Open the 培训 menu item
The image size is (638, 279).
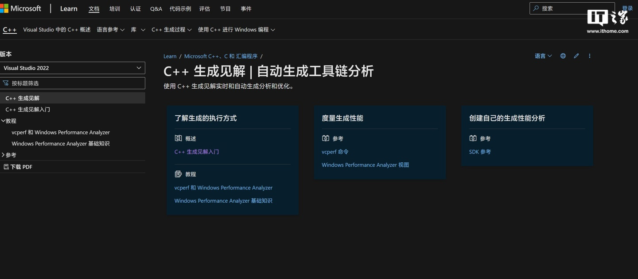click(115, 9)
